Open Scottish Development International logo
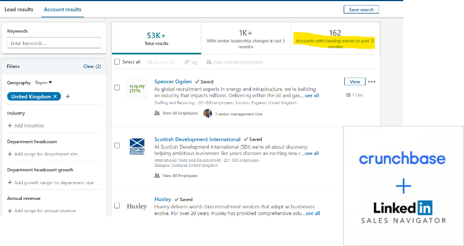This screenshot has width=464, height=246. tap(137, 147)
